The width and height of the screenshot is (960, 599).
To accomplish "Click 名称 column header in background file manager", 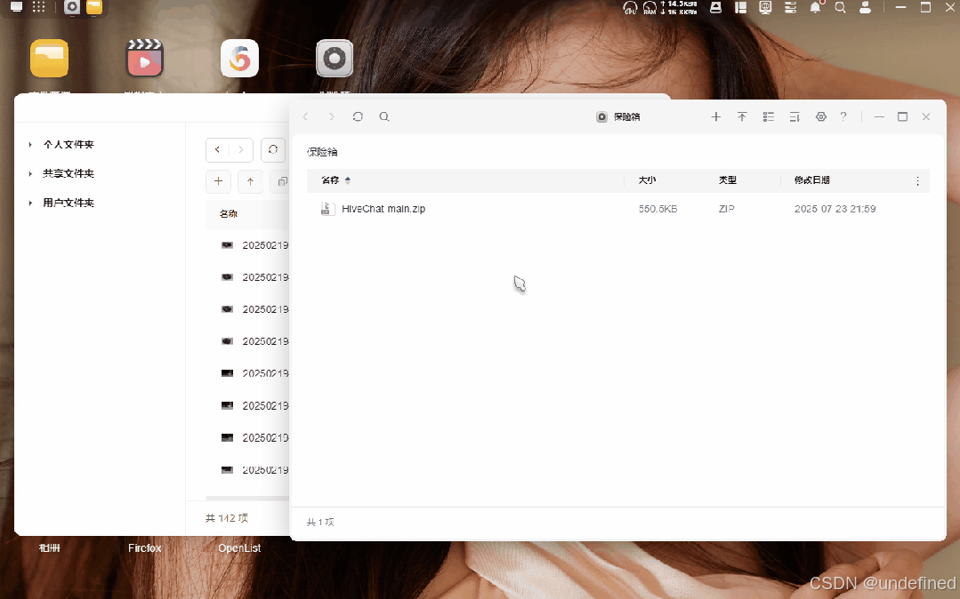I will (229, 213).
